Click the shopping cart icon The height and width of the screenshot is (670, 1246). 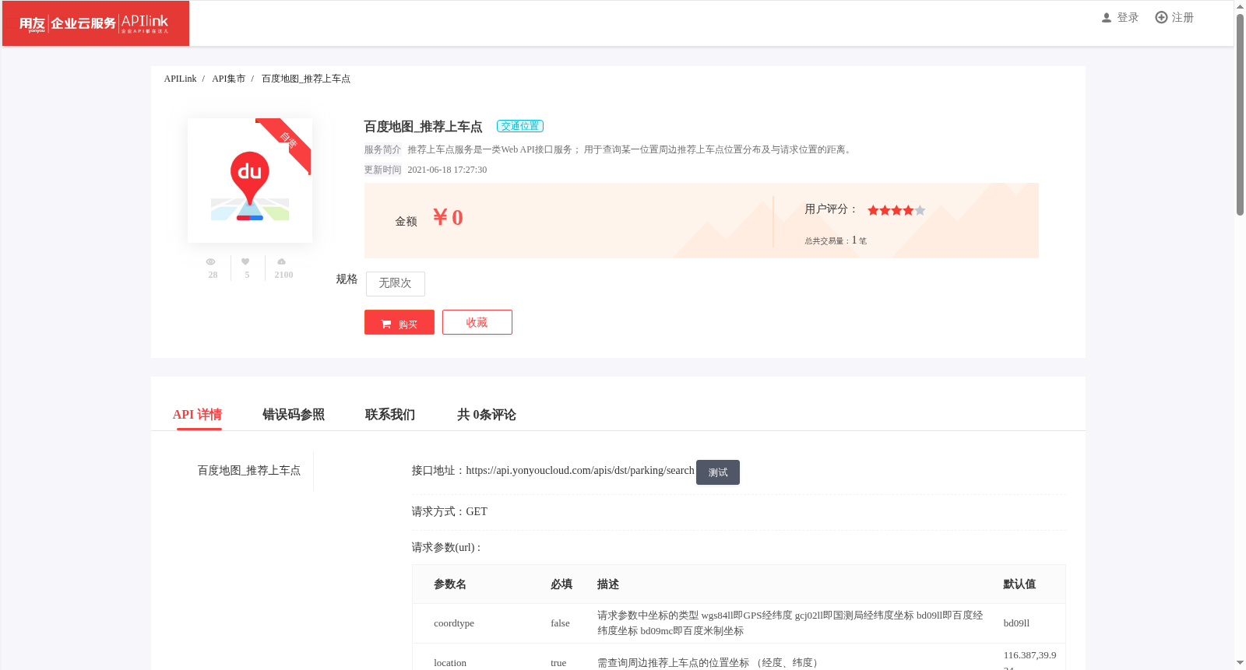click(386, 324)
